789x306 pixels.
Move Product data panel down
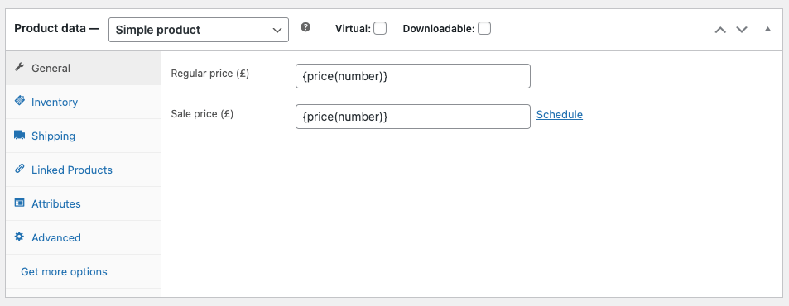[x=742, y=30]
